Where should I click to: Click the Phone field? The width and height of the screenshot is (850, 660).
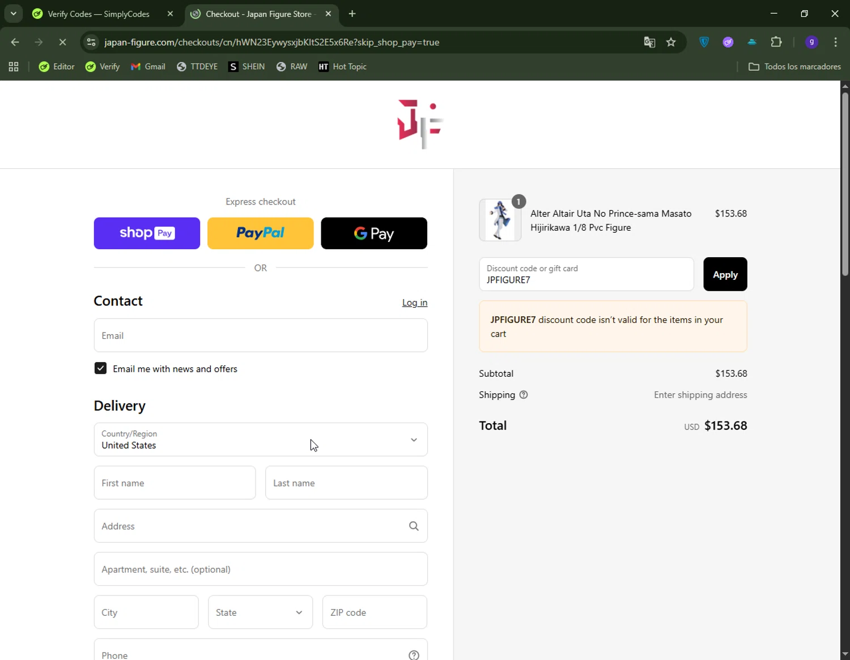[x=261, y=649]
